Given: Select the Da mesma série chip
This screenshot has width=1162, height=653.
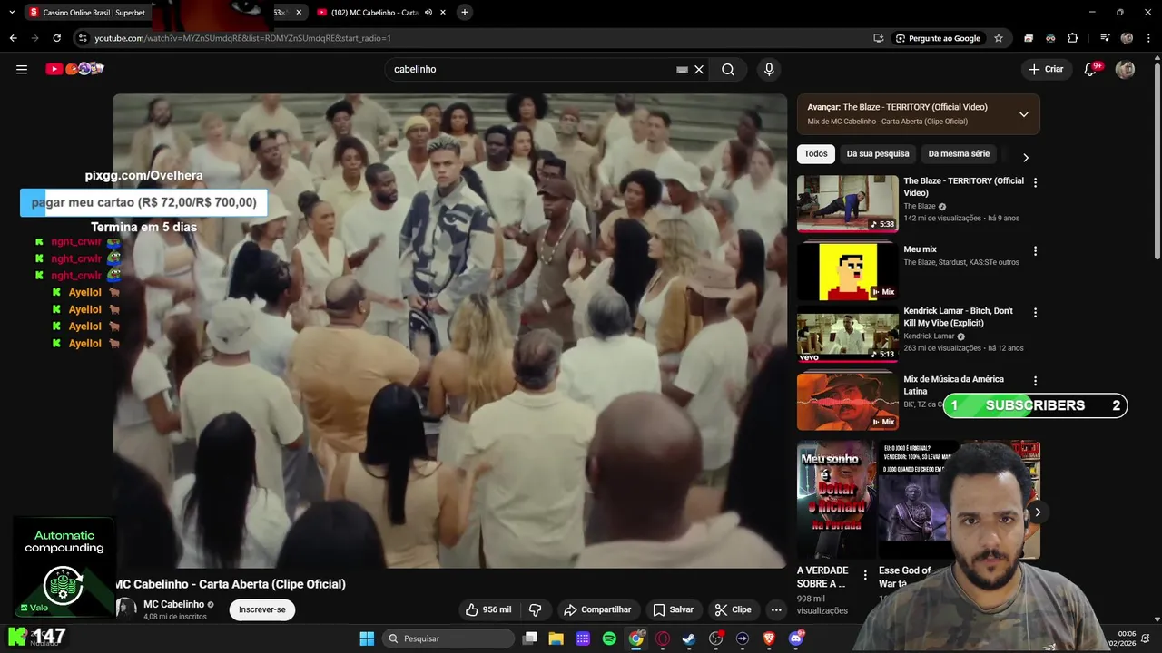Looking at the screenshot, I should tap(959, 154).
